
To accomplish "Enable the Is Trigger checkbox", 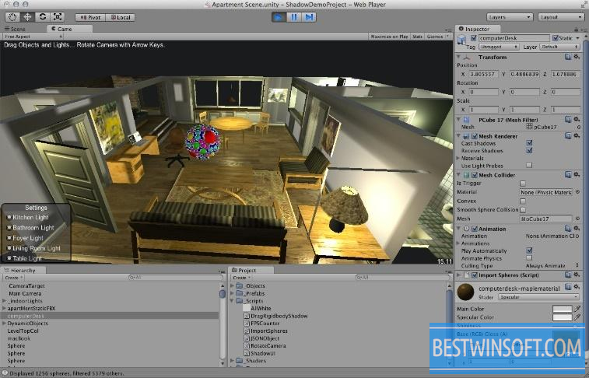I will 523,184.
